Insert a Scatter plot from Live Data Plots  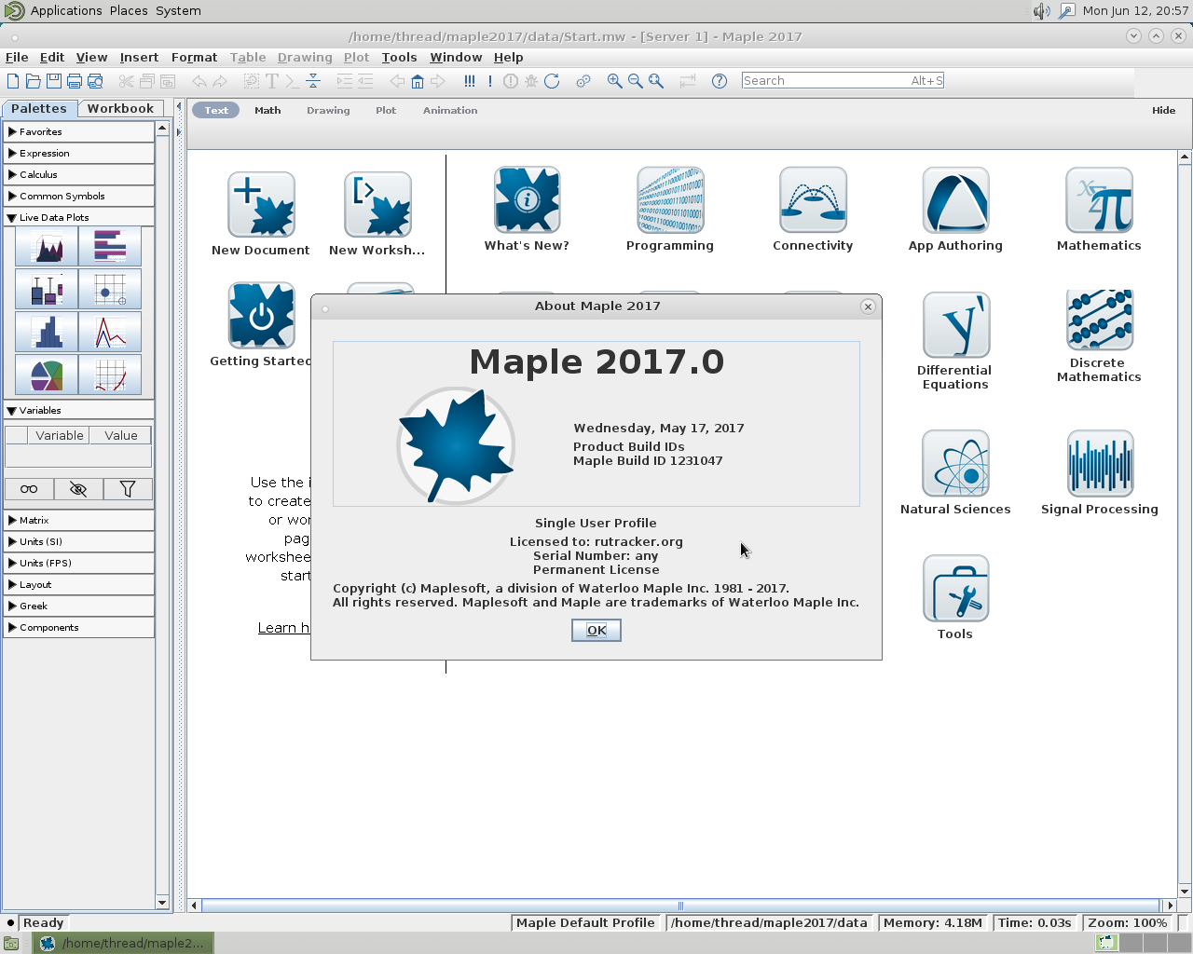110,375
